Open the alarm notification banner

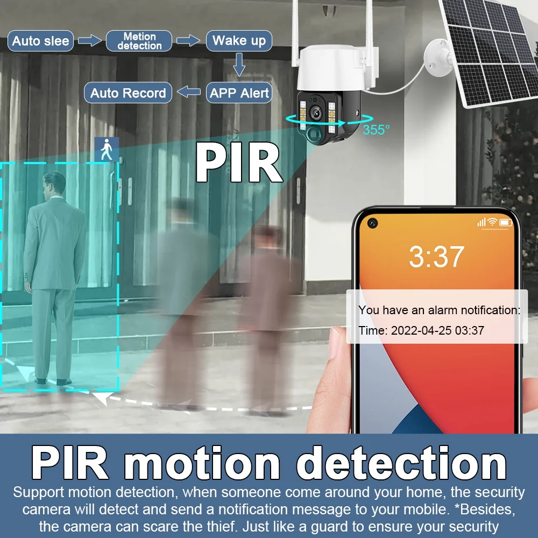coord(437,316)
